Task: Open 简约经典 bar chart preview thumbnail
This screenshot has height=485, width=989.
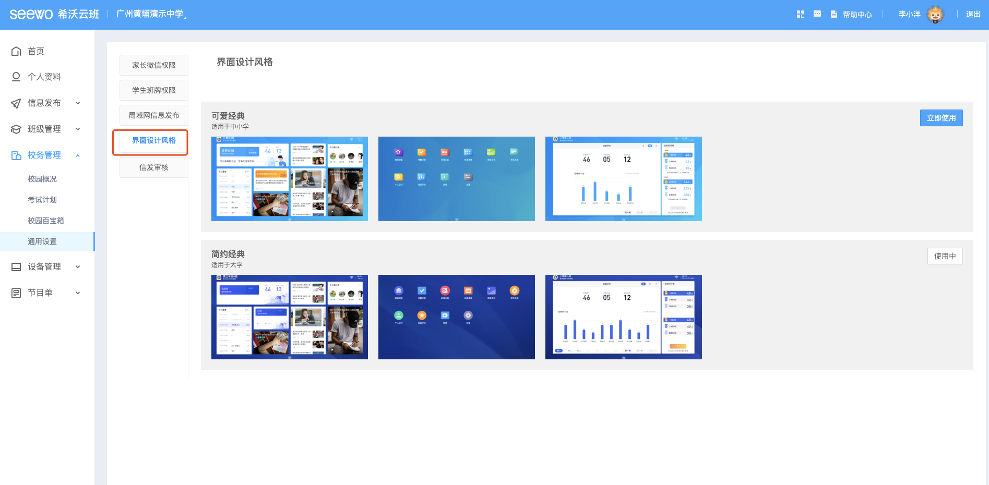Action: [624, 317]
